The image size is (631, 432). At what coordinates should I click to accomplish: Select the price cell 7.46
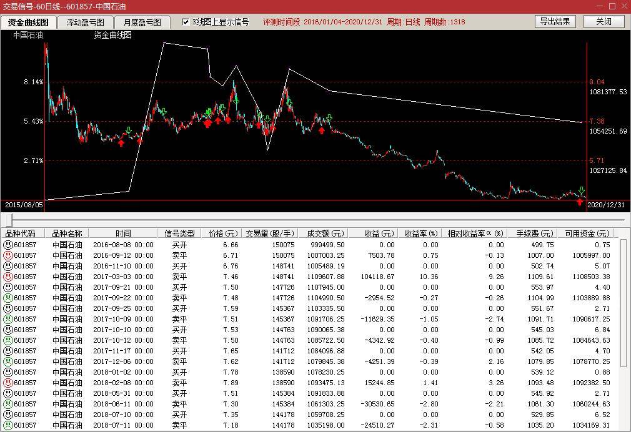231,277
